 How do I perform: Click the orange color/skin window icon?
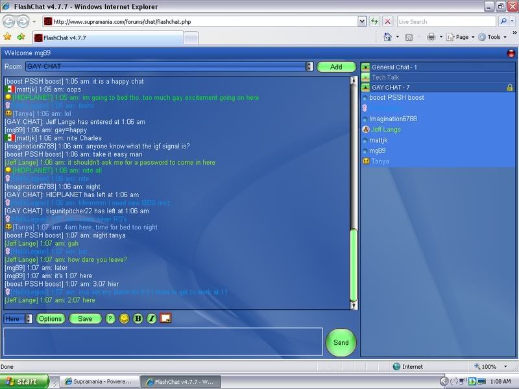point(165,318)
